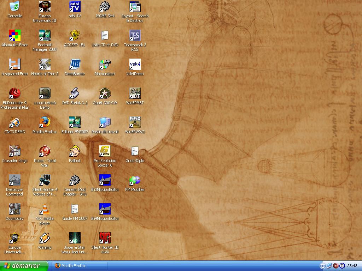Open the FM Modifier shortcut
This screenshot has height=271, width=362.
135,180
